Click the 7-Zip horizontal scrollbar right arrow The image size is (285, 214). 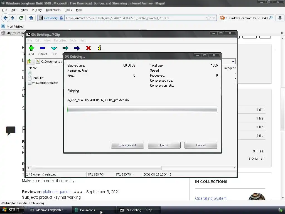coord(234,168)
